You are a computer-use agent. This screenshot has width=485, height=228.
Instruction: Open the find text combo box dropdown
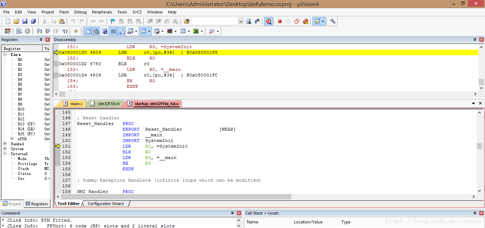tap(241, 21)
